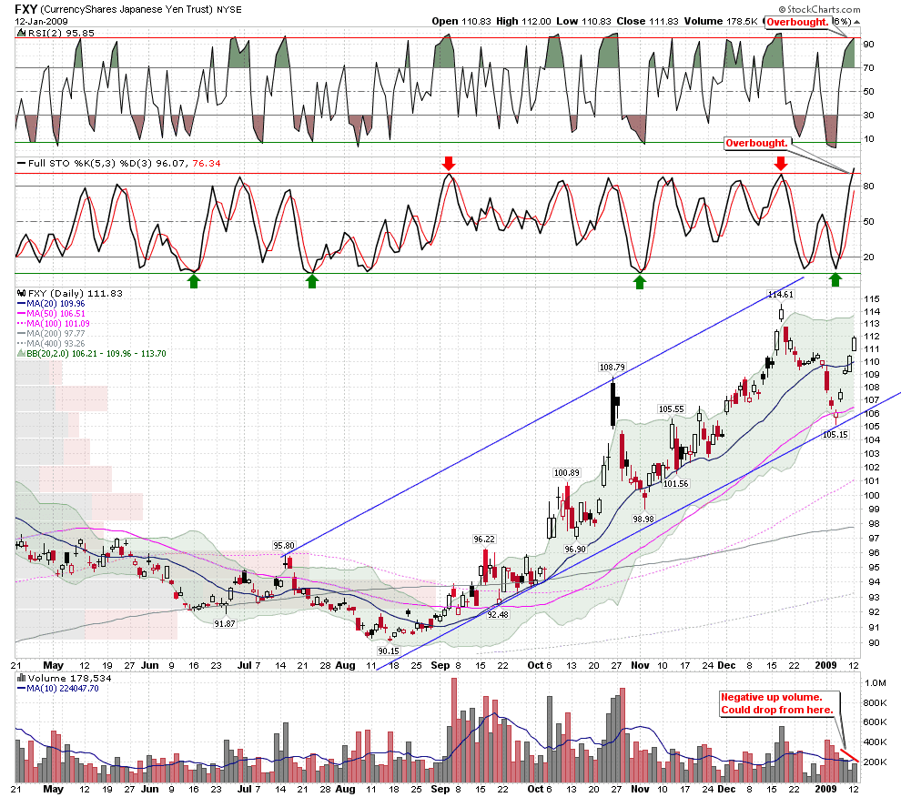
Task: Click the Overbought note in the RSI panel
Action: tap(797, 23)
